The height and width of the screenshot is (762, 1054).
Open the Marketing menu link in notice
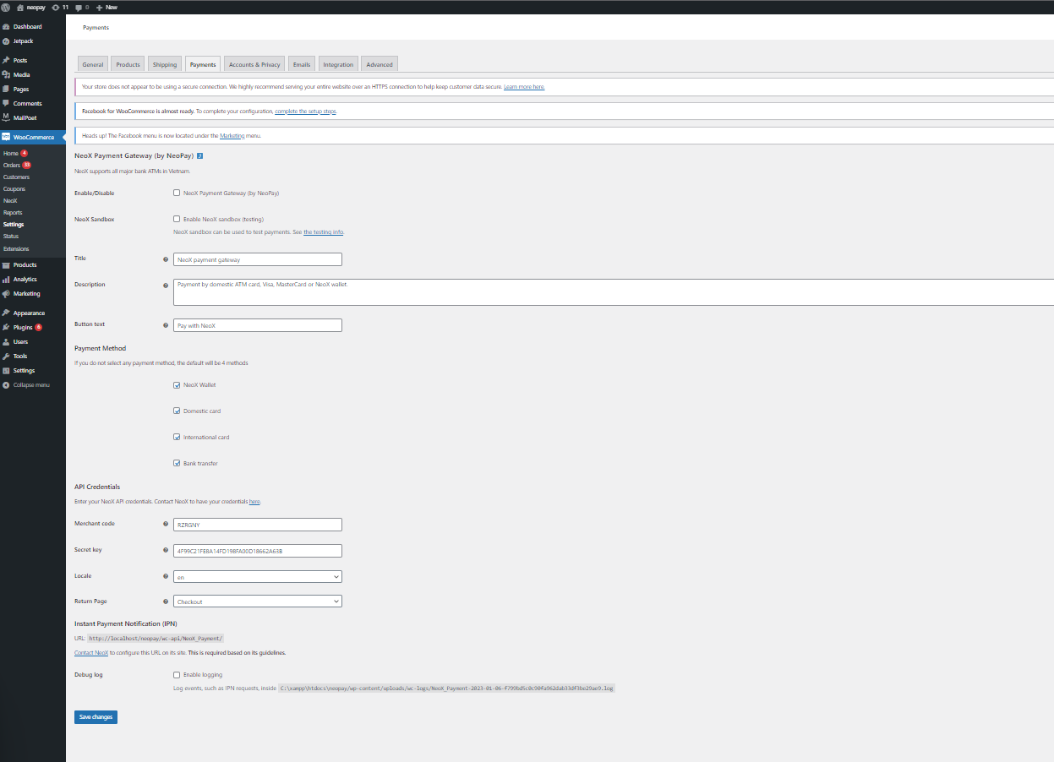click(232, 135)
